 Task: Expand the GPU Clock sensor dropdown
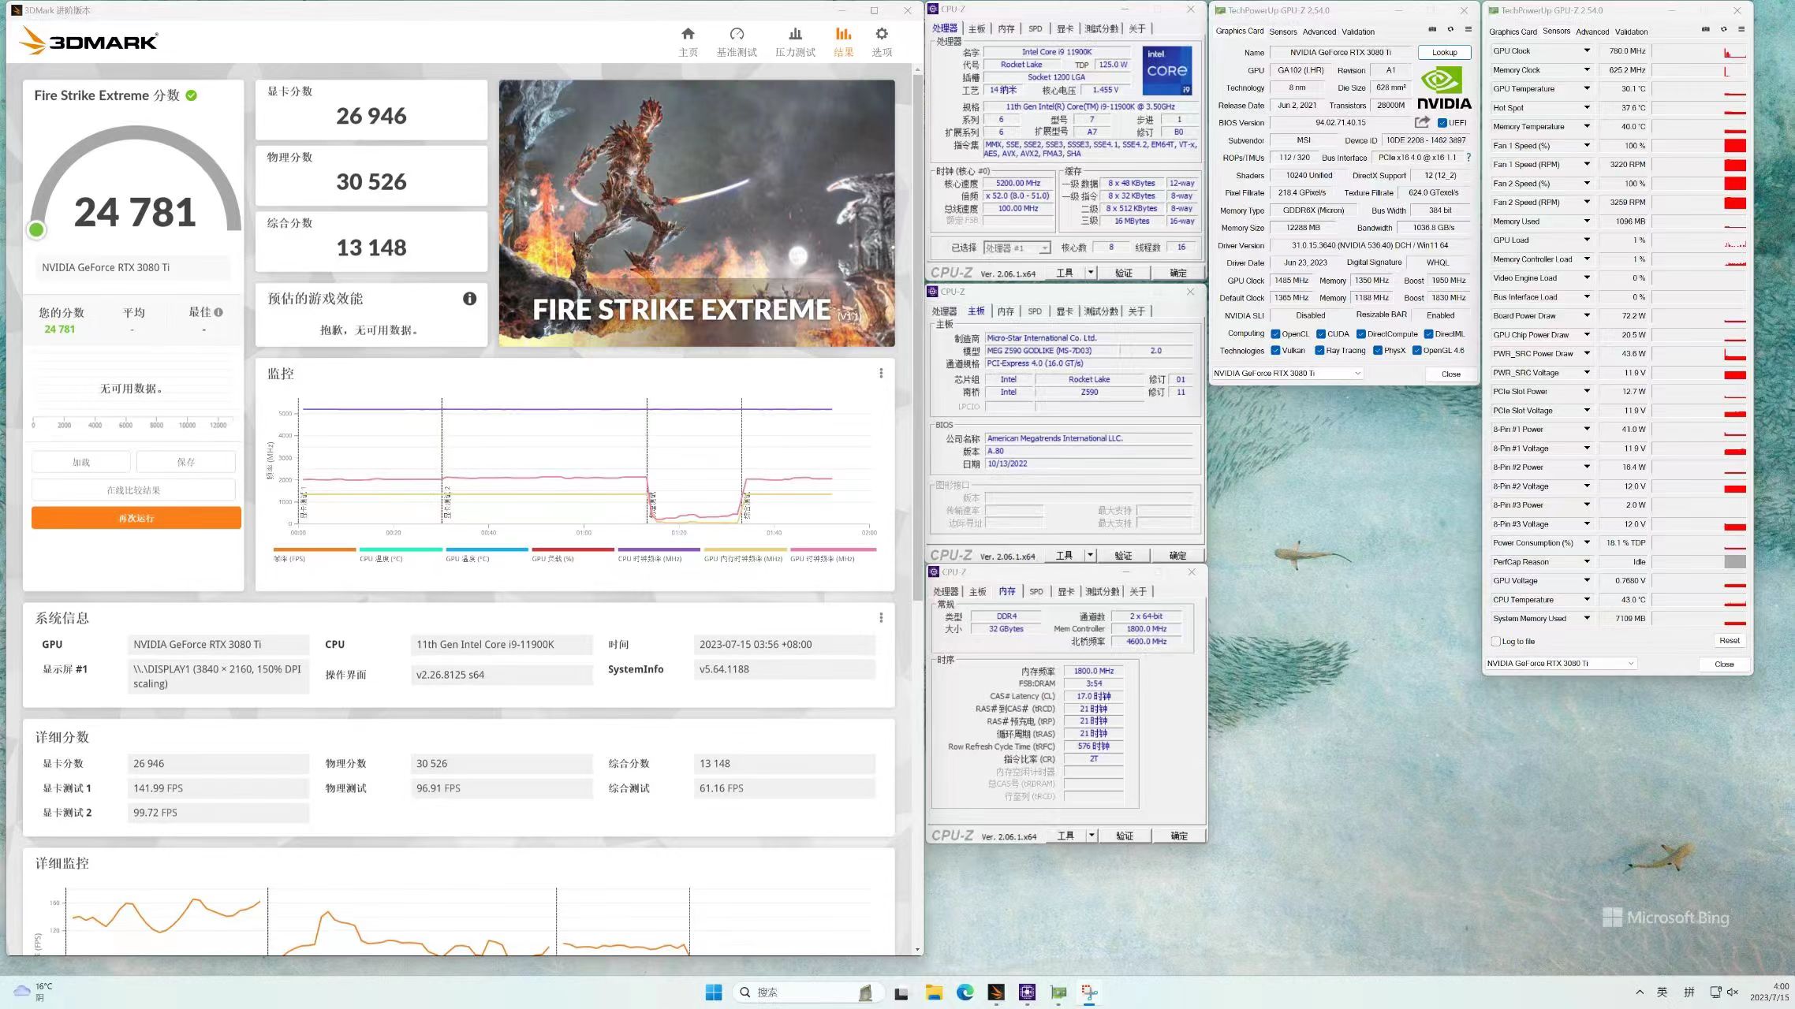pyautogui.click(x=1587, y=50)
